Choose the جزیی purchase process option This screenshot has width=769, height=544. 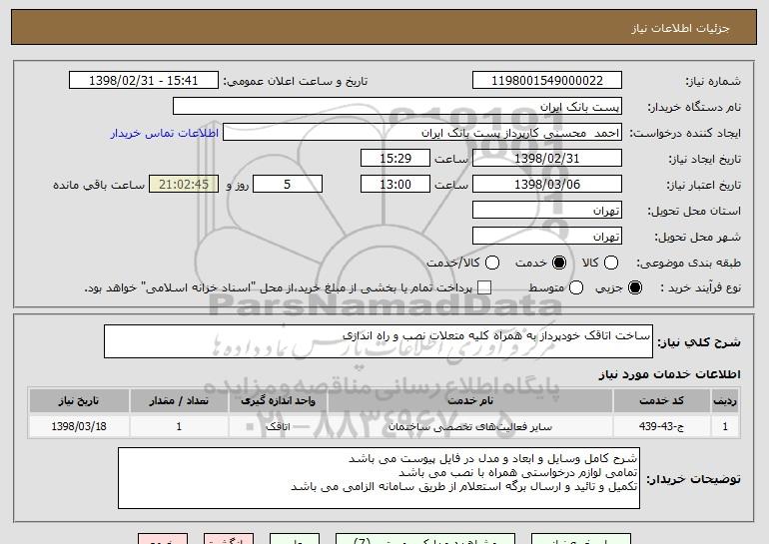pos(634,287)
